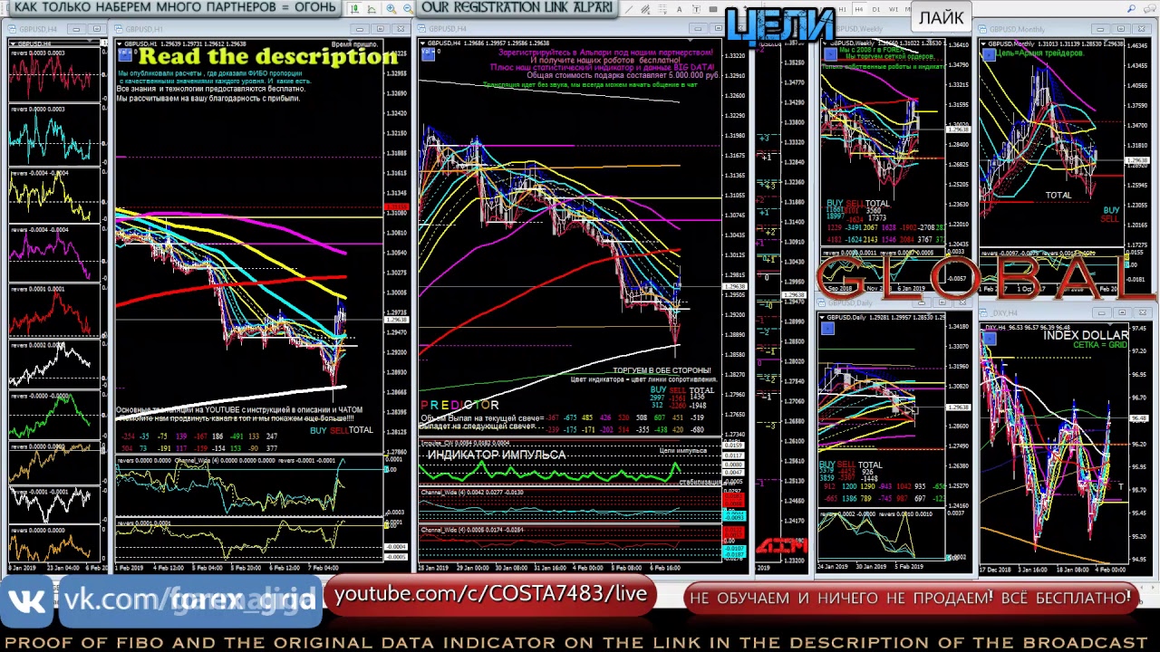Minimize the GBPUSD,H1 chart window
Image resolution: width=1160 pixels, height=652 pixels.
click(x=360, y=29)
